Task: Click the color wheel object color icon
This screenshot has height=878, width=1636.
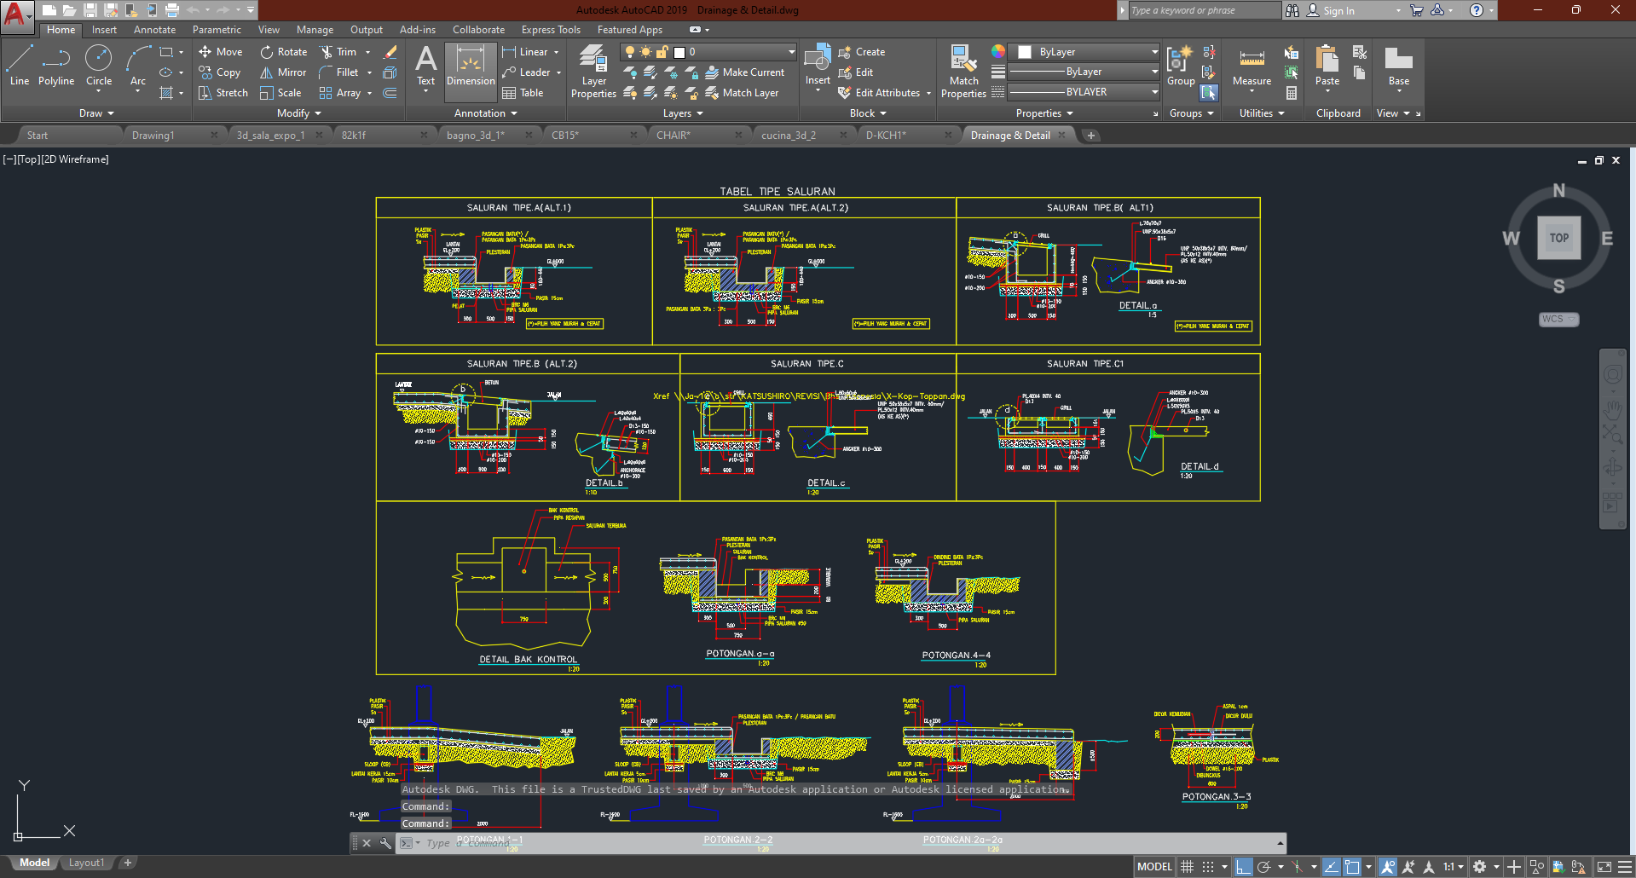Action: click(x=997, y=52)
